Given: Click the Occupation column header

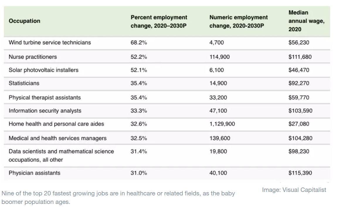Looking at the screenshot, I should click(x=24, y=21).
